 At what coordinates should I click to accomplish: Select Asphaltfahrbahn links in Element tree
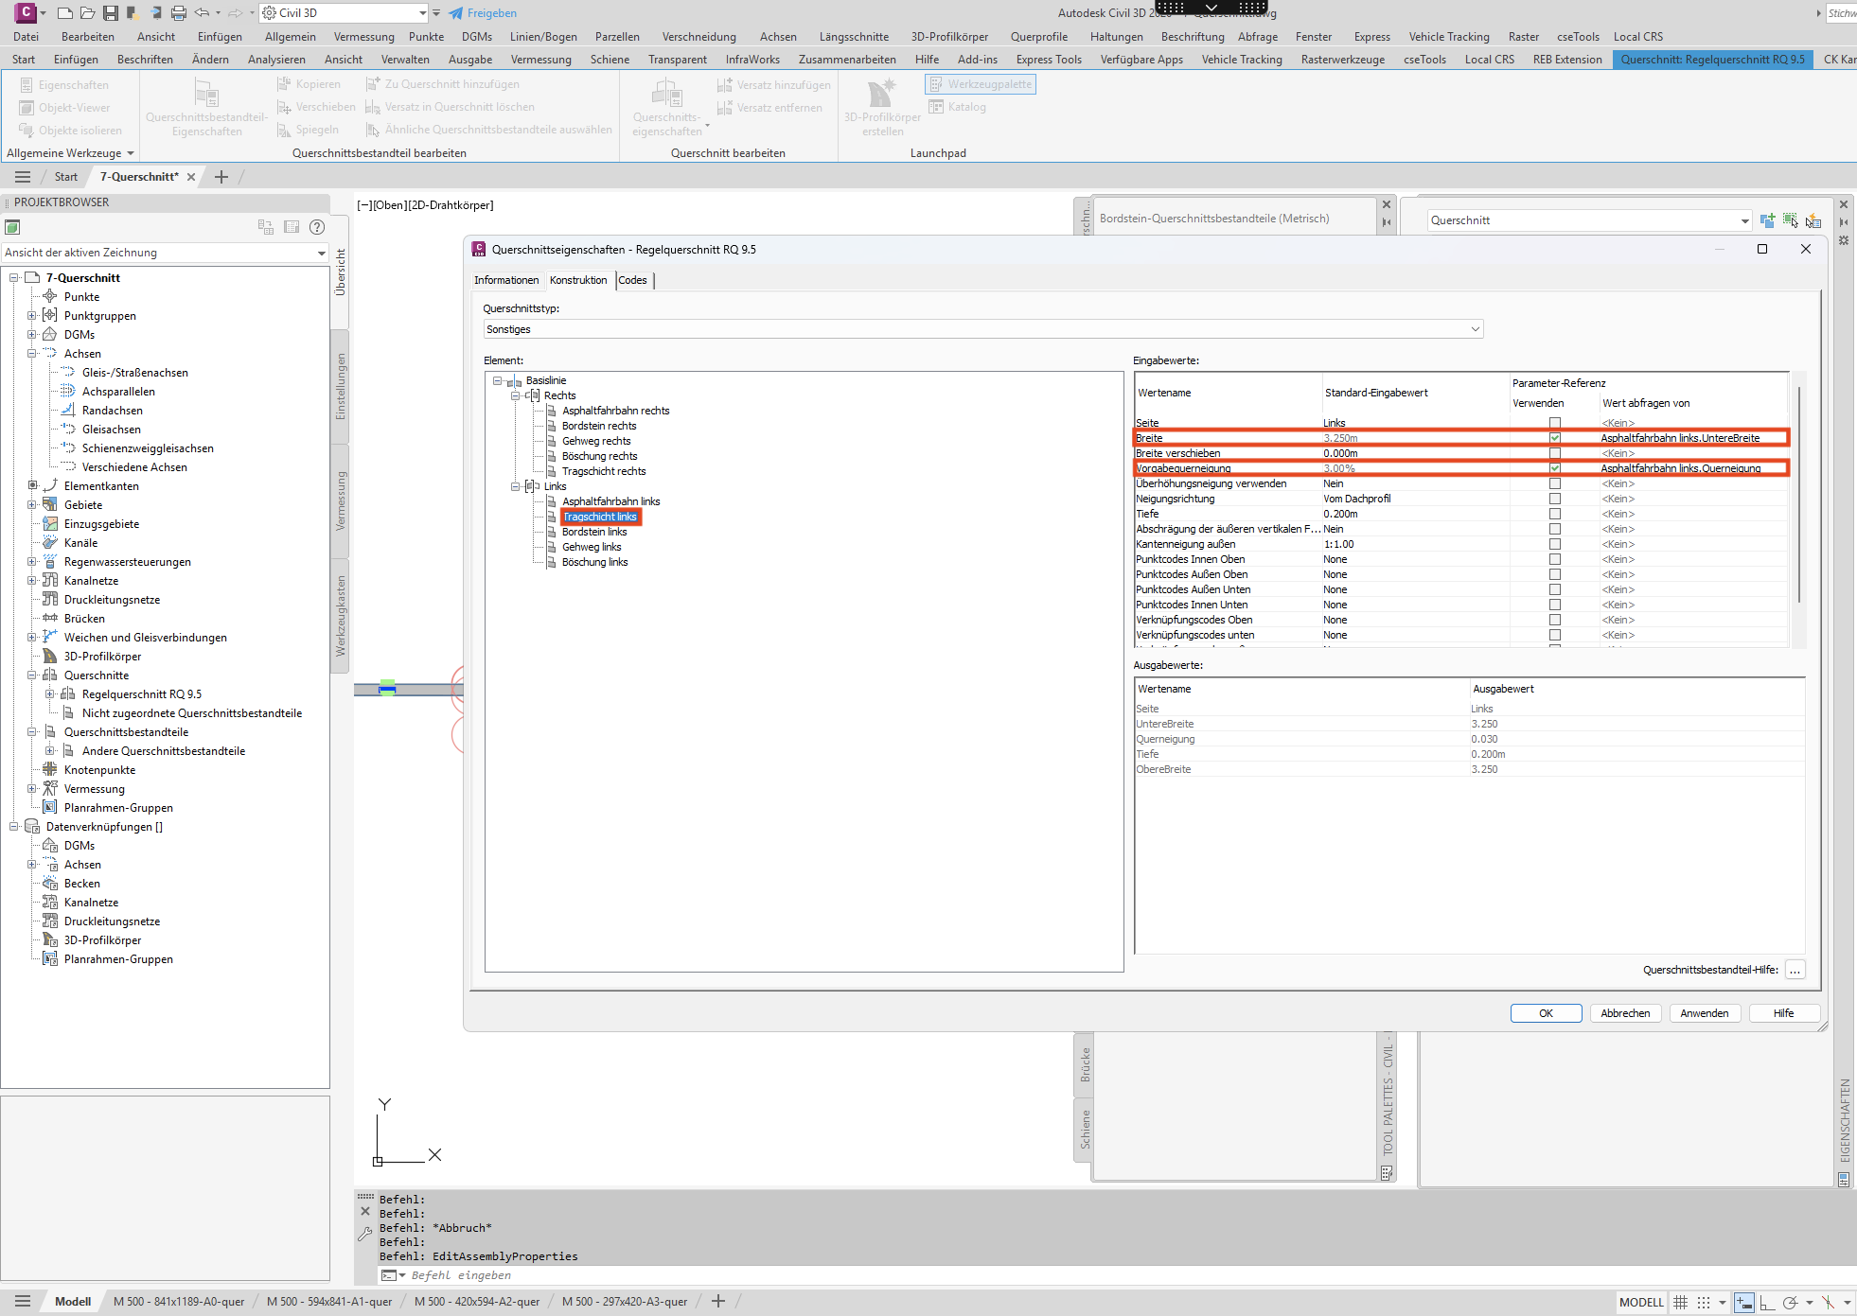(611, 501)
